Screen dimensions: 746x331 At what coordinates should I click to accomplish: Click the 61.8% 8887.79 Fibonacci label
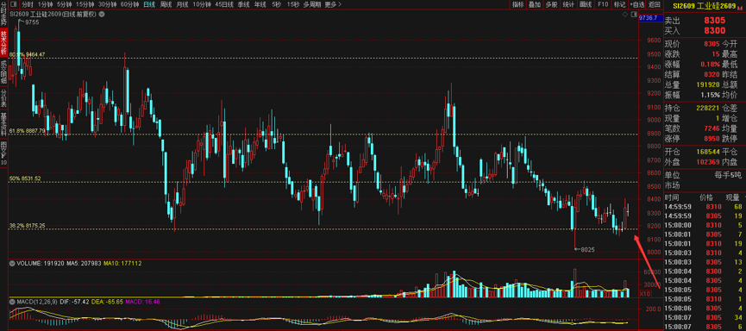pyautogui.click(x=28, y=130)
